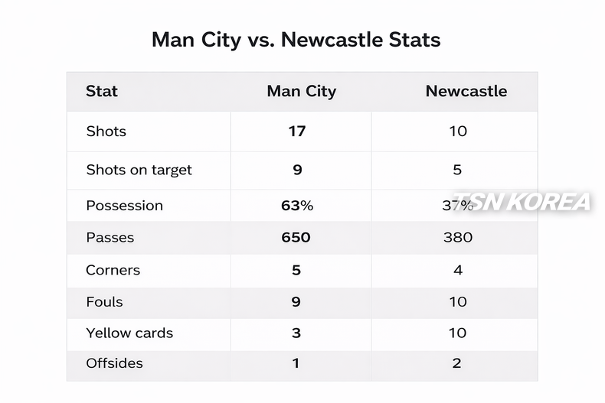Click Man City's yellow cards value 3
Screen dimensions: 605x403
pyautogui.click(x=296, y=333)
